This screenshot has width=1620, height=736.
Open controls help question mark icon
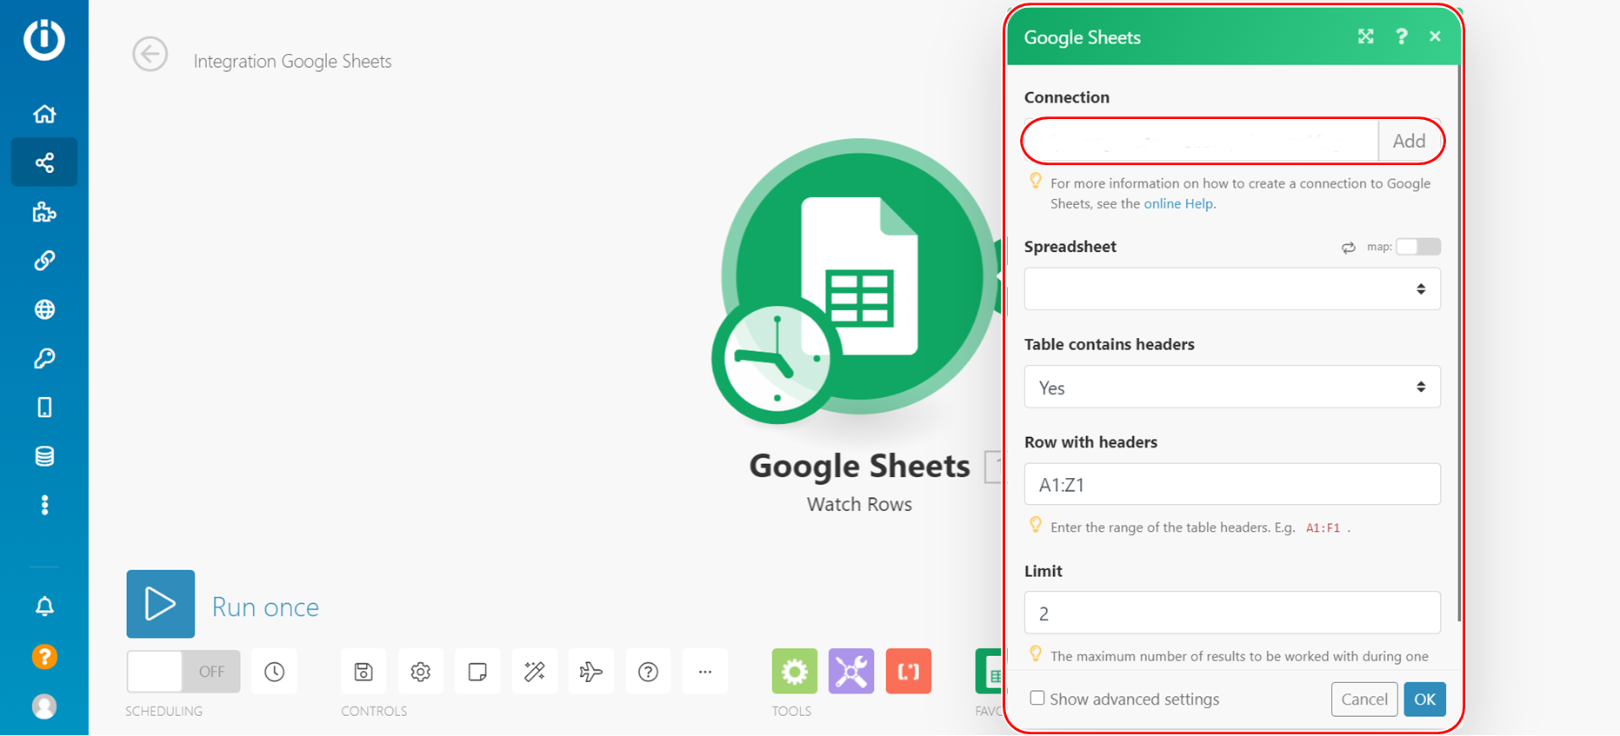649,671
